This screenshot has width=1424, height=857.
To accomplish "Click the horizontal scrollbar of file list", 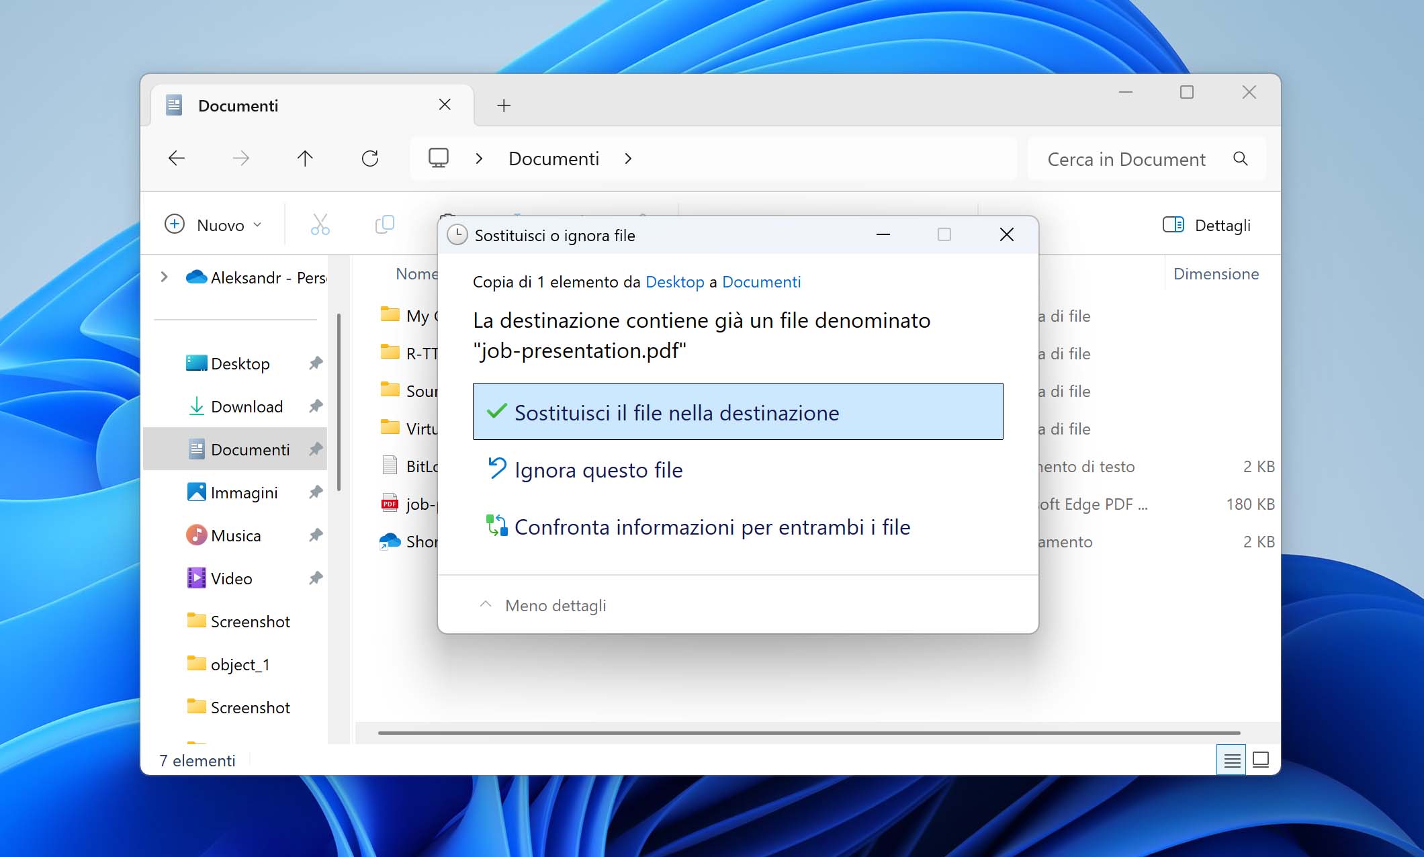I will [x=809, y=733].
